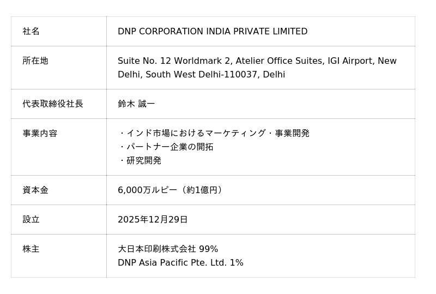The image size is (436, 294).
Task: Select the DNP CORPORATION INDIA PRIVATE LIMITED text
Action: [213, 32]
